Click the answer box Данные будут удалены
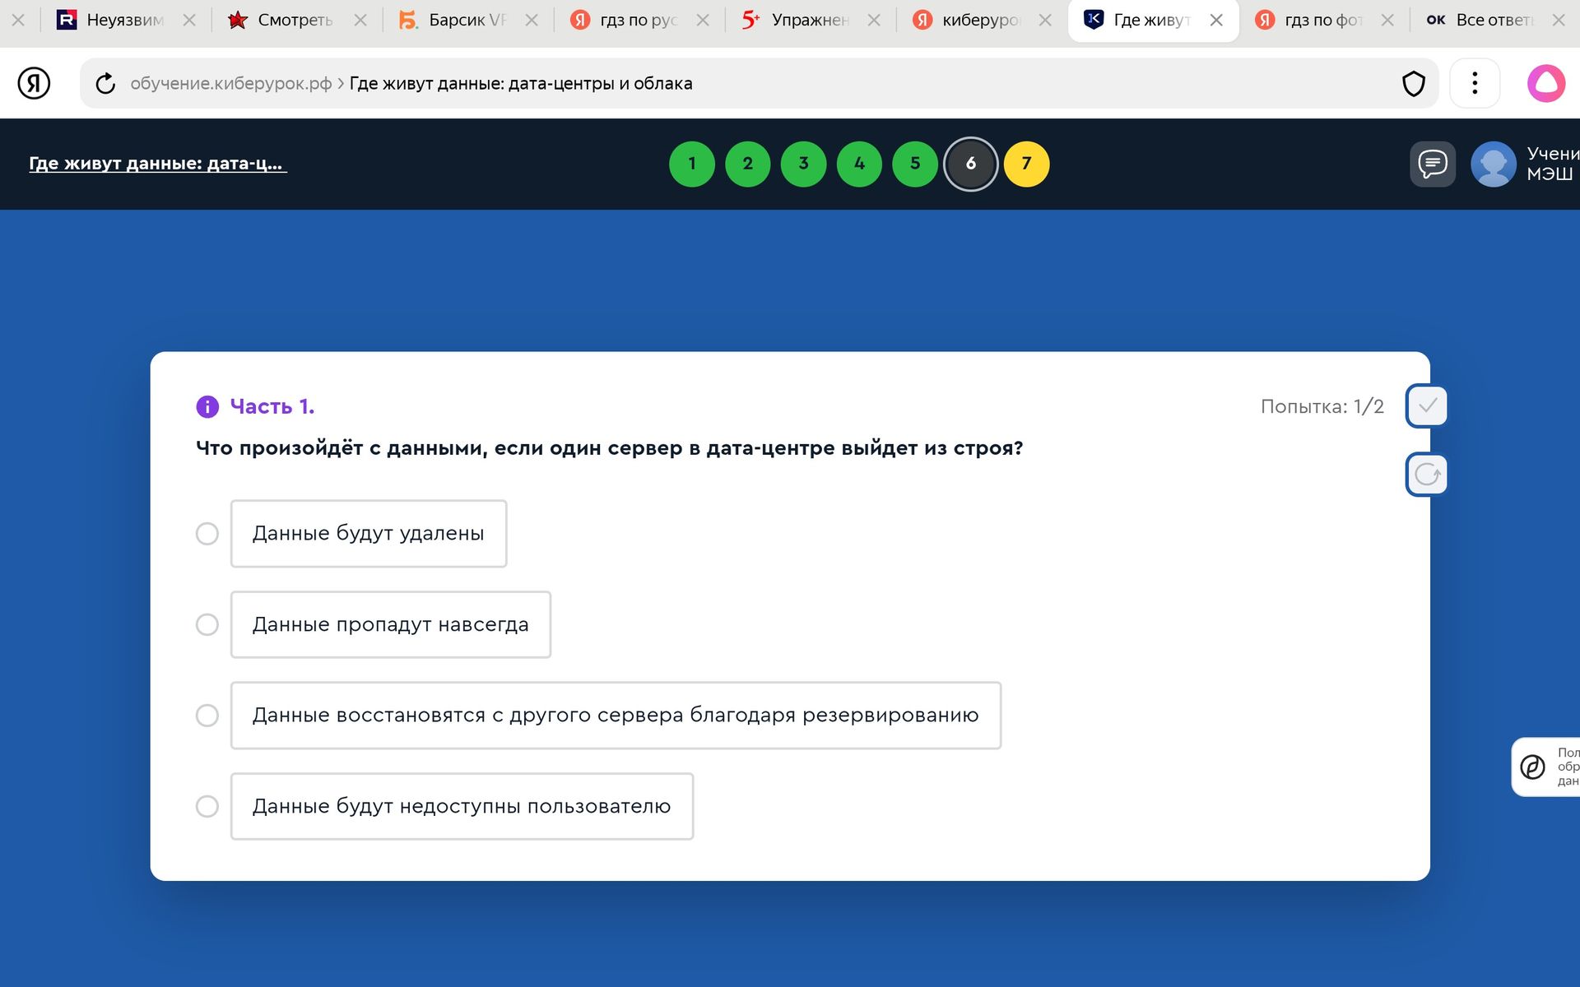This screenshot has width=1580, height=987. pos(369,534)
